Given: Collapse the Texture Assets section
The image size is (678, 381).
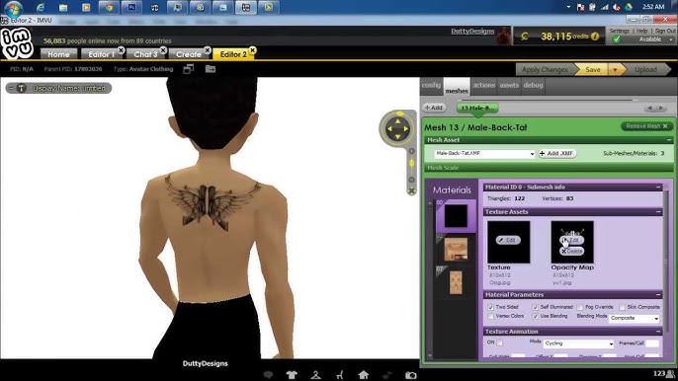Looking at the screenshot, I should pos(658,211).
